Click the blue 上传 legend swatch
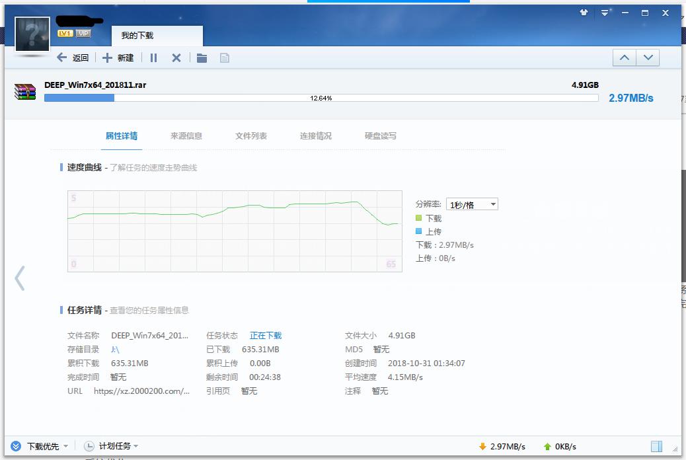This screenshot has height=460, width=686. pos(419,231)
